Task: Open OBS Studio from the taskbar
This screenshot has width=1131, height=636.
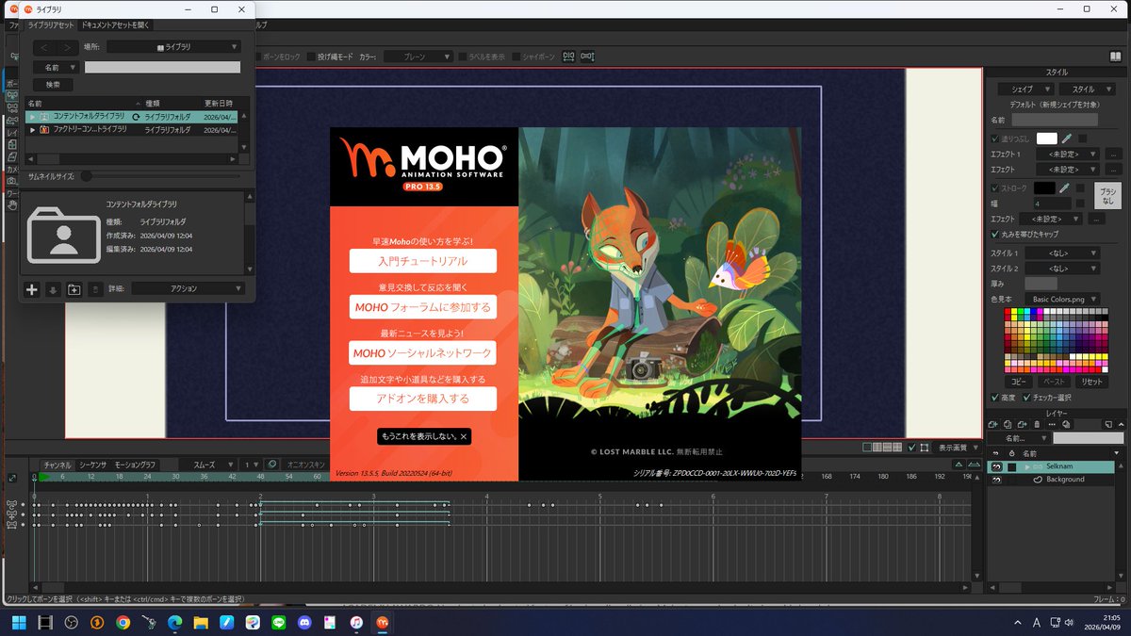Action: click(71, 623)
